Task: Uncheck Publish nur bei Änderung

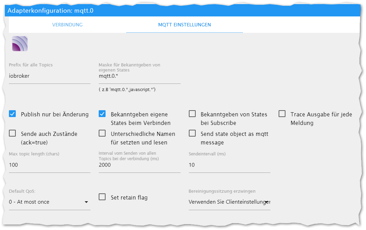Action: [12, 114]
